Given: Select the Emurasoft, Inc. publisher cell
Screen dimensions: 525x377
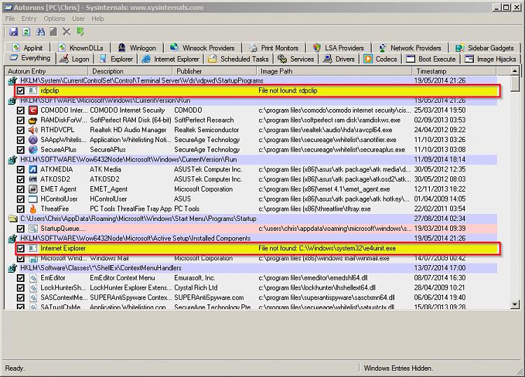Looking at the screenshot, I should pos(195,278).
